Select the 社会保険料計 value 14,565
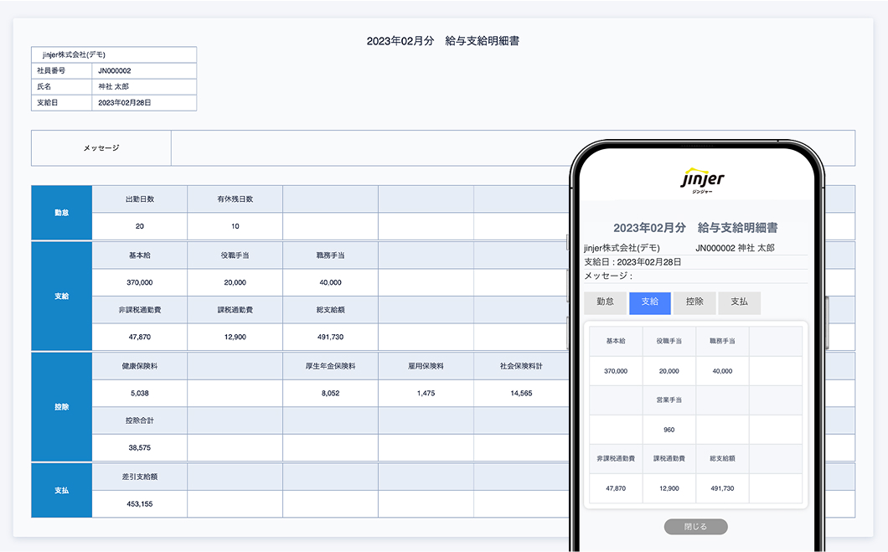 pos(520,393)
